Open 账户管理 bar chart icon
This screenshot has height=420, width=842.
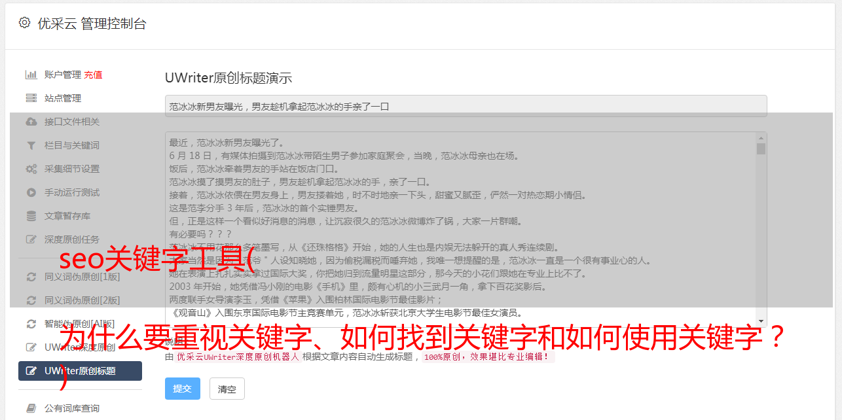click(x=31, y=75)
